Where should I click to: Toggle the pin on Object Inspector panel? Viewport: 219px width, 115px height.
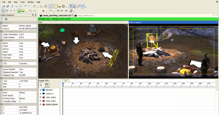[x=33, y=15]
